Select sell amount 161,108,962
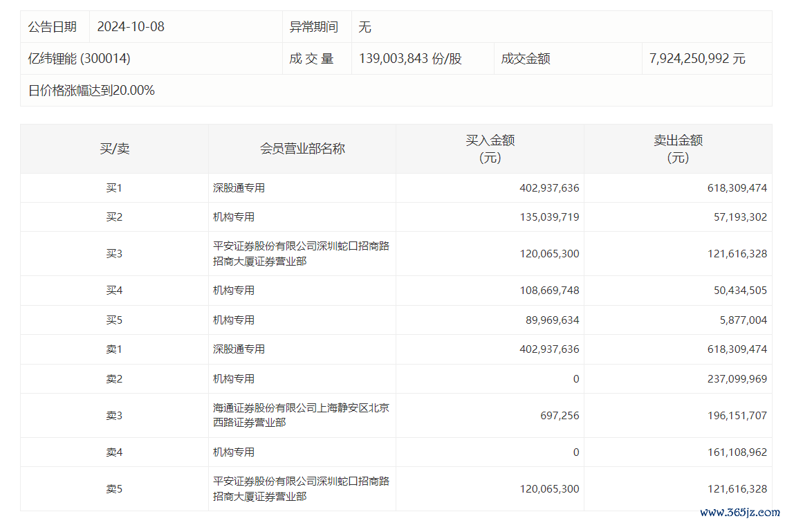 [x=737, y=452]
